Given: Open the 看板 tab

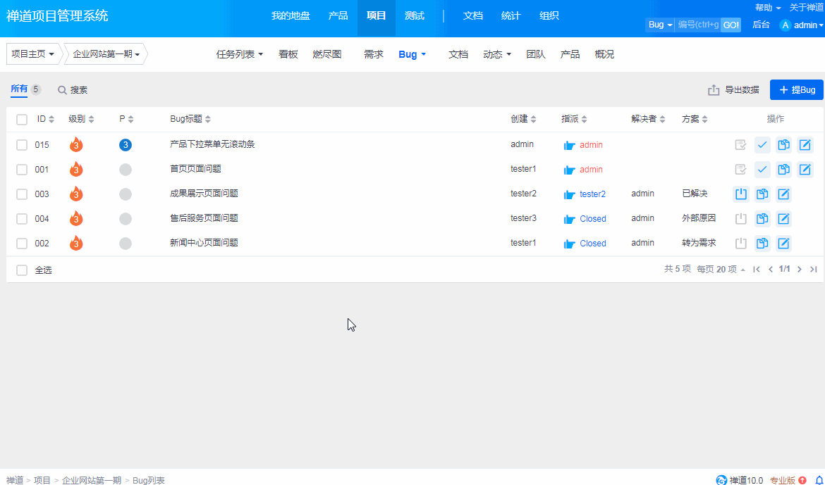Looking at the screenshot, I should 288,54.
